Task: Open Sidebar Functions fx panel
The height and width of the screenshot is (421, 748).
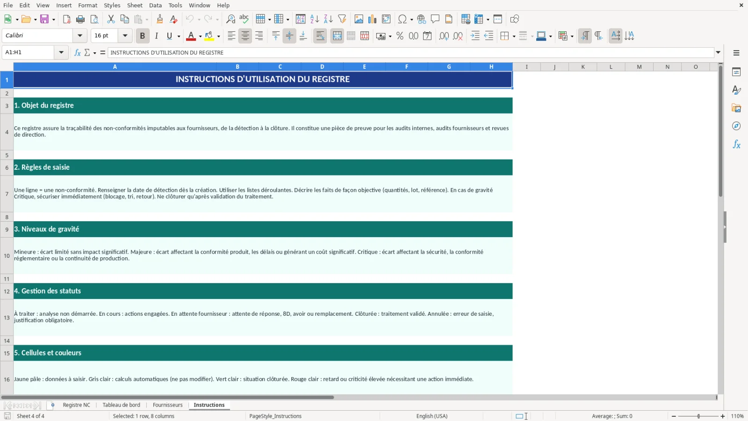Action: point(736,145)
